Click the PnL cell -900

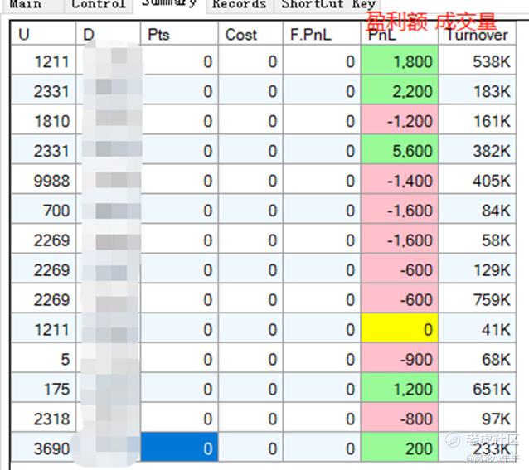pos(400,358)
